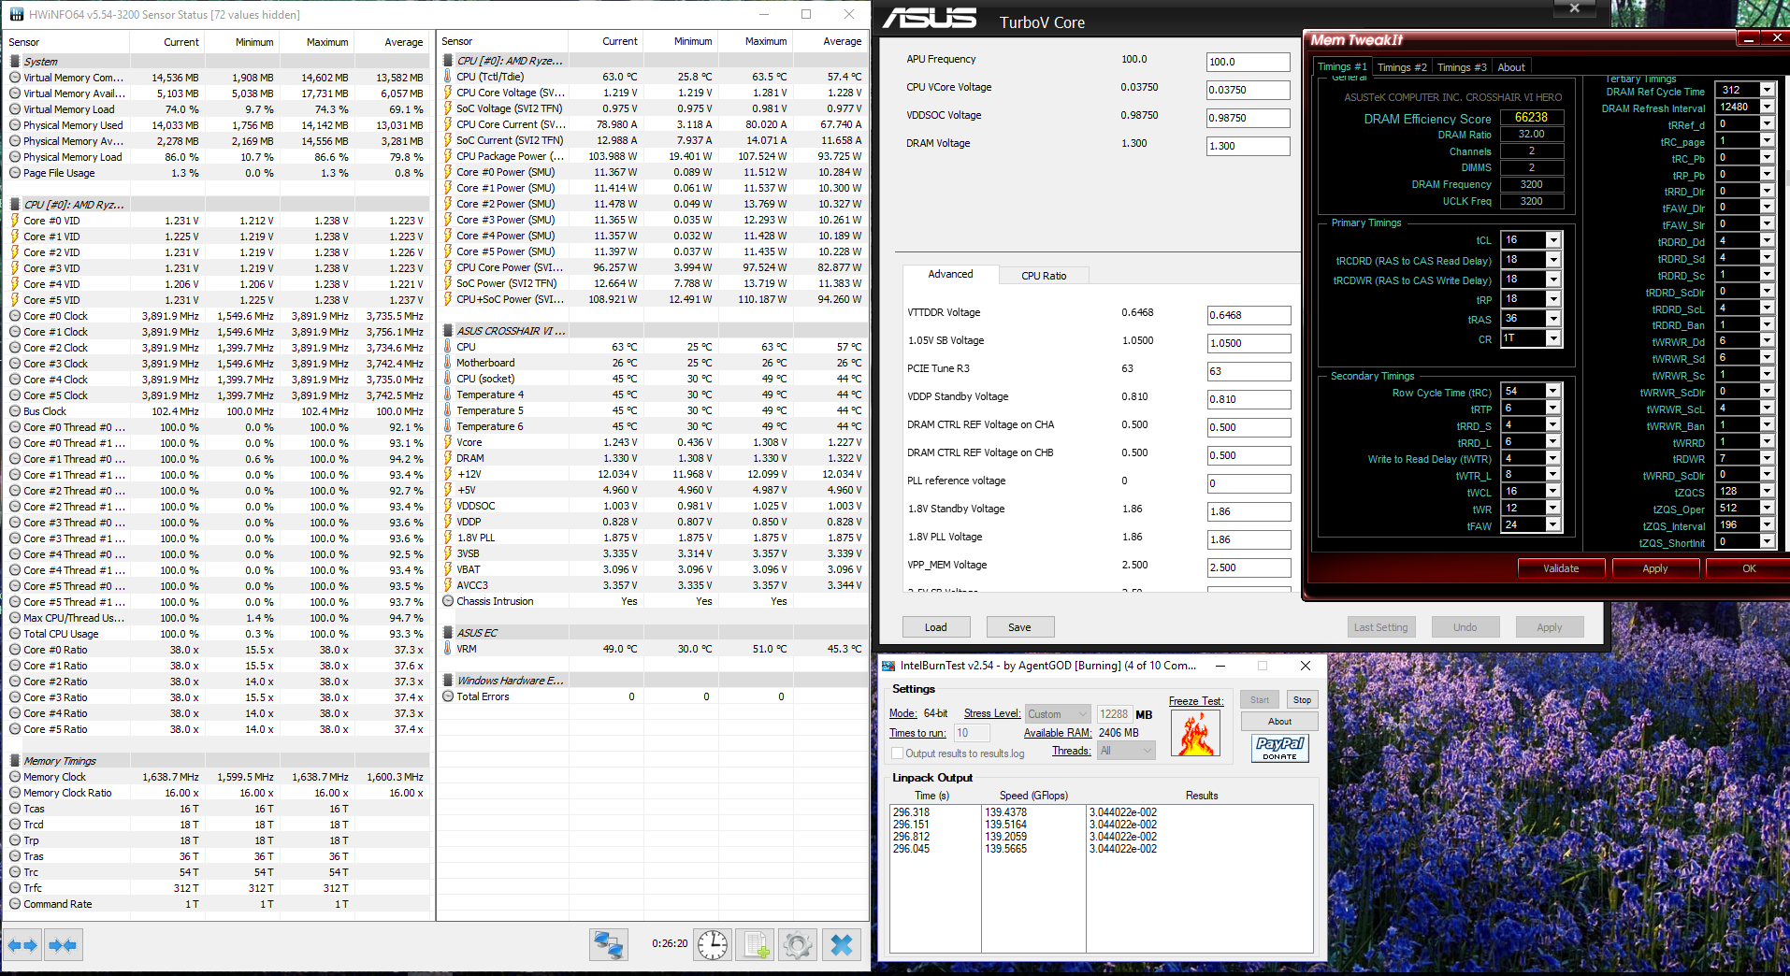This screenshot has width=1790, height=976.
Task: Switch to the Timings #1 tab
Action: click(x=1342, y=66)
